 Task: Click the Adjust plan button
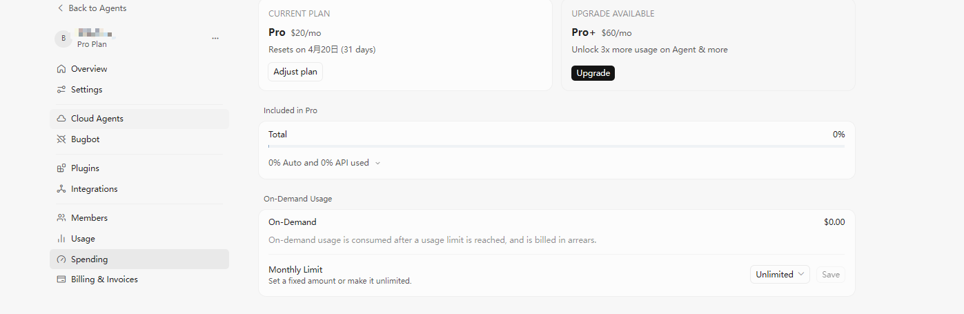(x=295, y=72)
